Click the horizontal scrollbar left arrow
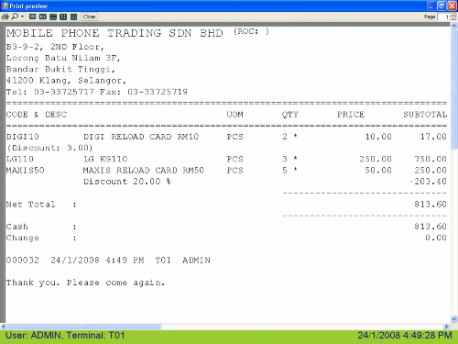The height and width of the screenshot is (344, 458). (3, 327)
